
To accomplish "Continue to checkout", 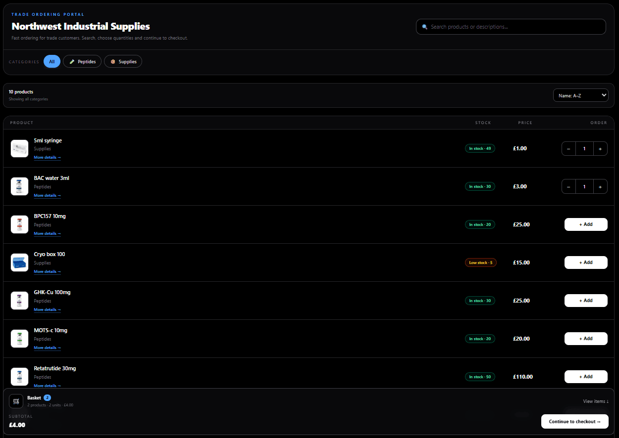I will 574,421.
